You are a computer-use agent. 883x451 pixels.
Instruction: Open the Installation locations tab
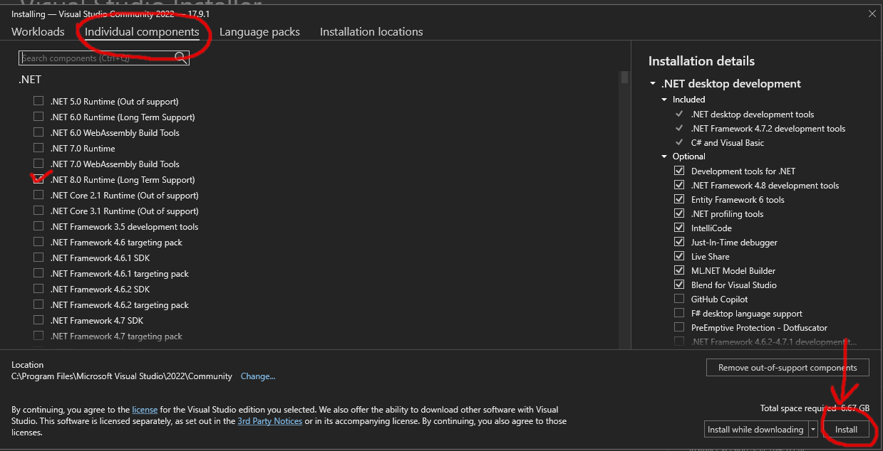371,31
